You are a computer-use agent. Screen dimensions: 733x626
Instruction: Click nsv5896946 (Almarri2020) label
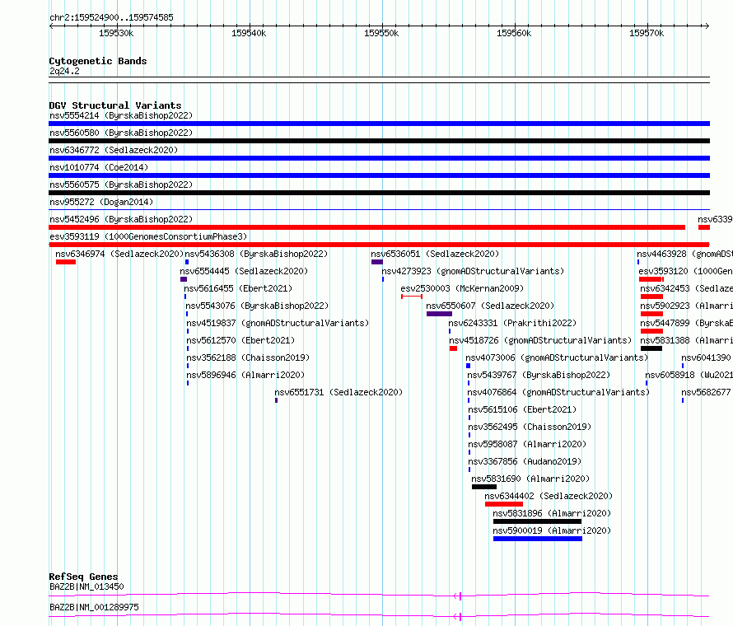tap(245, 375)
